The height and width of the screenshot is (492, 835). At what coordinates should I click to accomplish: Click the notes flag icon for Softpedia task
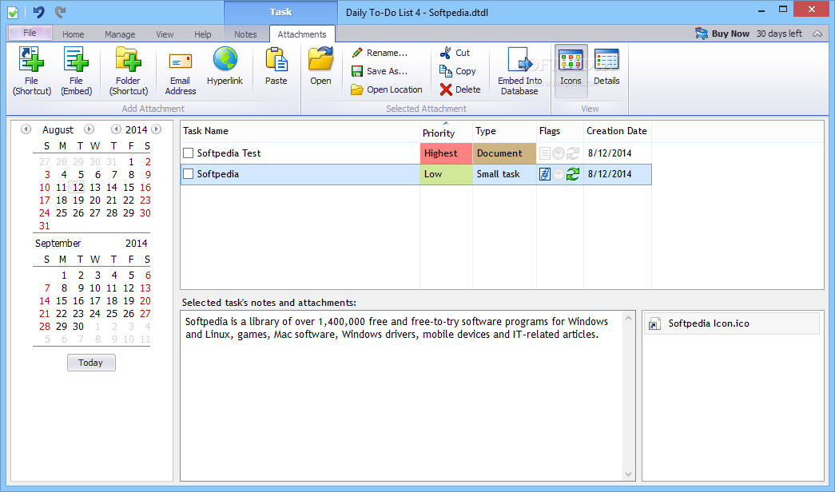point(544,174)
